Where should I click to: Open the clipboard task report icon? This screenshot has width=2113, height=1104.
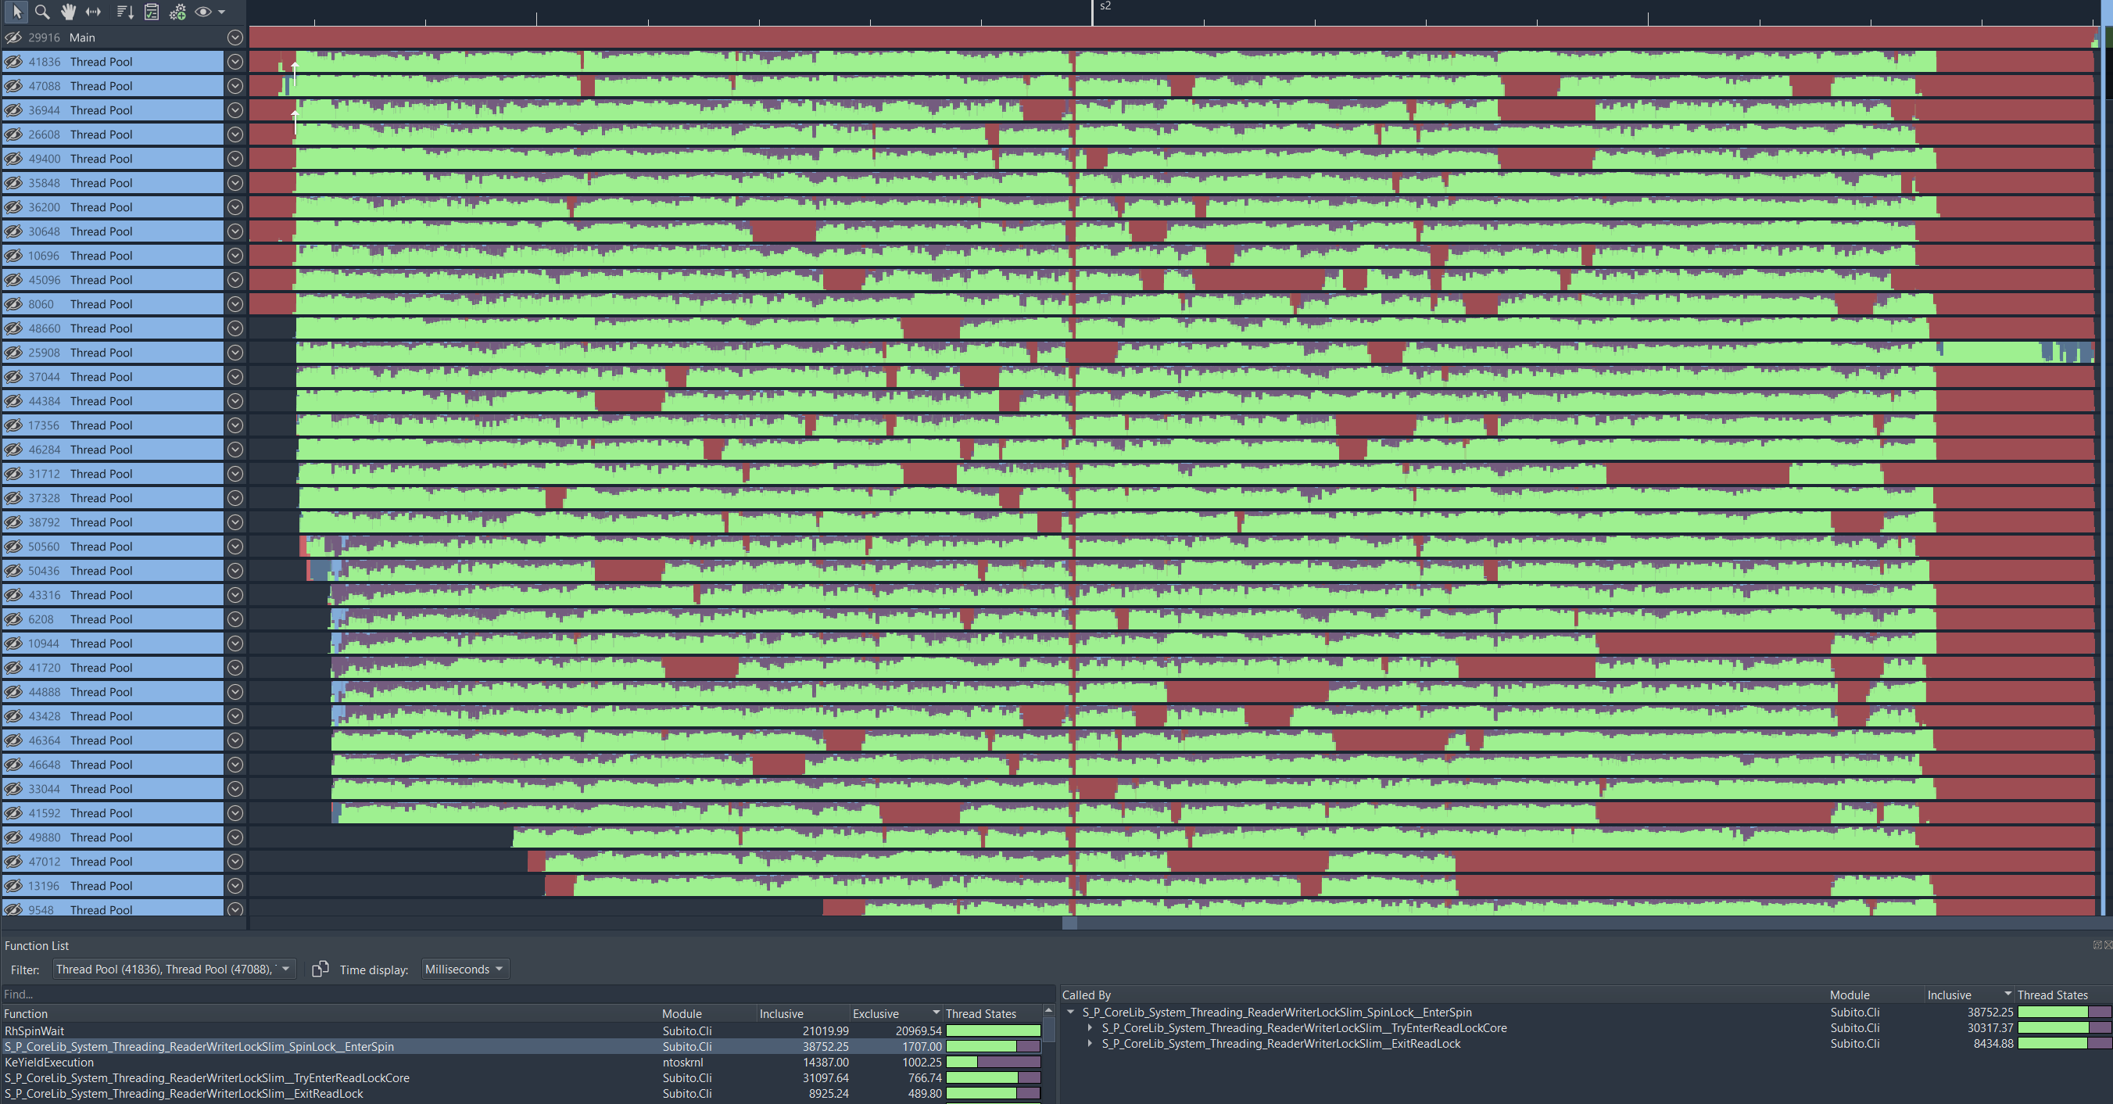click(x=151, y=12)
